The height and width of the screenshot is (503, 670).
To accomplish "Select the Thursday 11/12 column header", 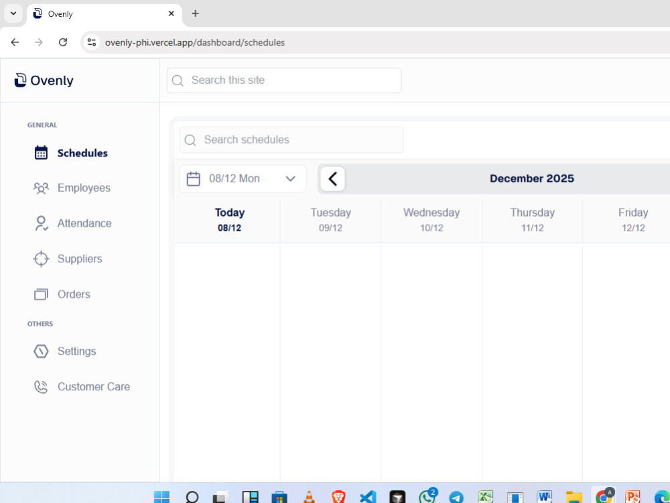I will coord(533,220).
